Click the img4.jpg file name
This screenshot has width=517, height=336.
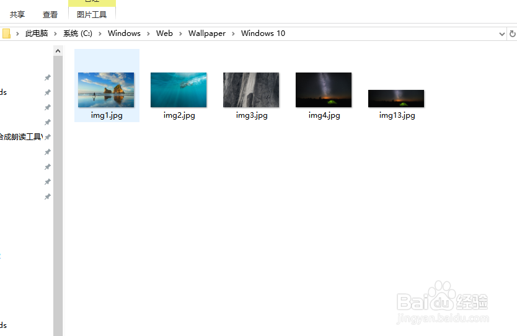324,115
